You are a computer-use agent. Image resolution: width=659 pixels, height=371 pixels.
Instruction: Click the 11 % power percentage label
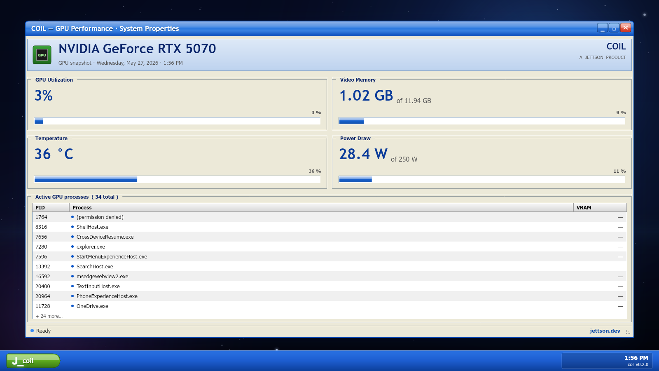[x=619, y=171]
